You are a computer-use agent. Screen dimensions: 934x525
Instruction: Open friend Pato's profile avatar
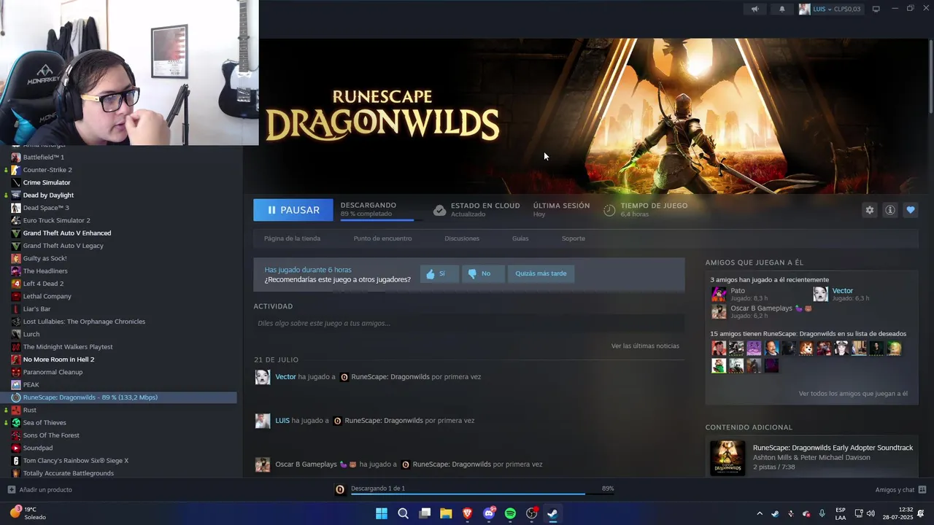coord(719,294)
